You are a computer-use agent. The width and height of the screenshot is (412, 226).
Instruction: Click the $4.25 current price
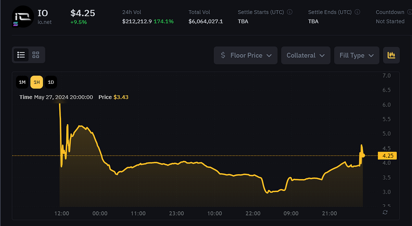click(83, 13)
